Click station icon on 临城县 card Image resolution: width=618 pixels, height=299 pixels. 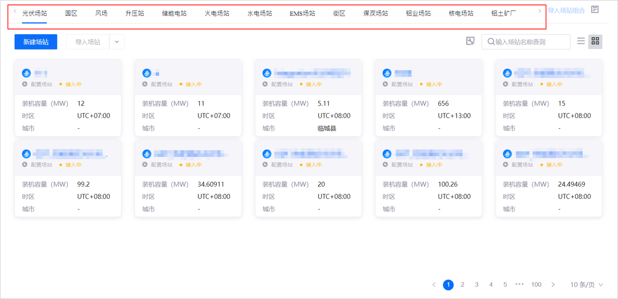pyautogui.click(x=267, y=73)
